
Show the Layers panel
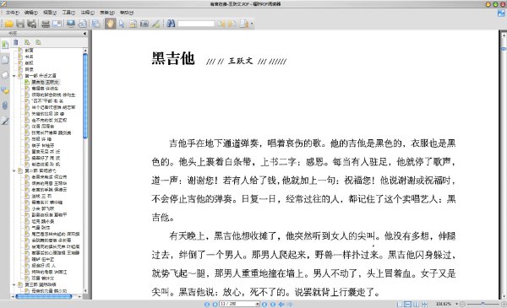tap(5, 75)
